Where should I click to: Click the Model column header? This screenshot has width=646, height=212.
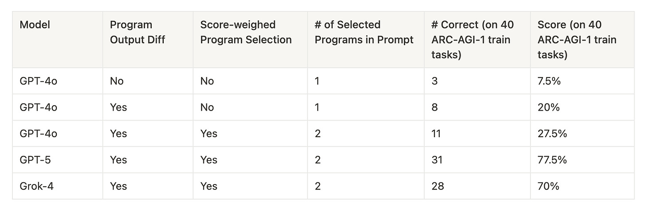[x=58, y=40]
